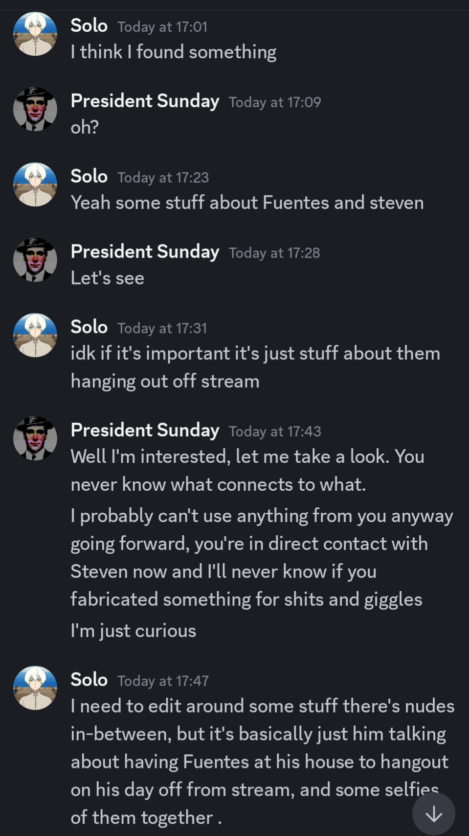Image resolution: width=469 pixels, height=836 pixels.
Task: Select the message about hanging out off stream
Action: [255, 367]
